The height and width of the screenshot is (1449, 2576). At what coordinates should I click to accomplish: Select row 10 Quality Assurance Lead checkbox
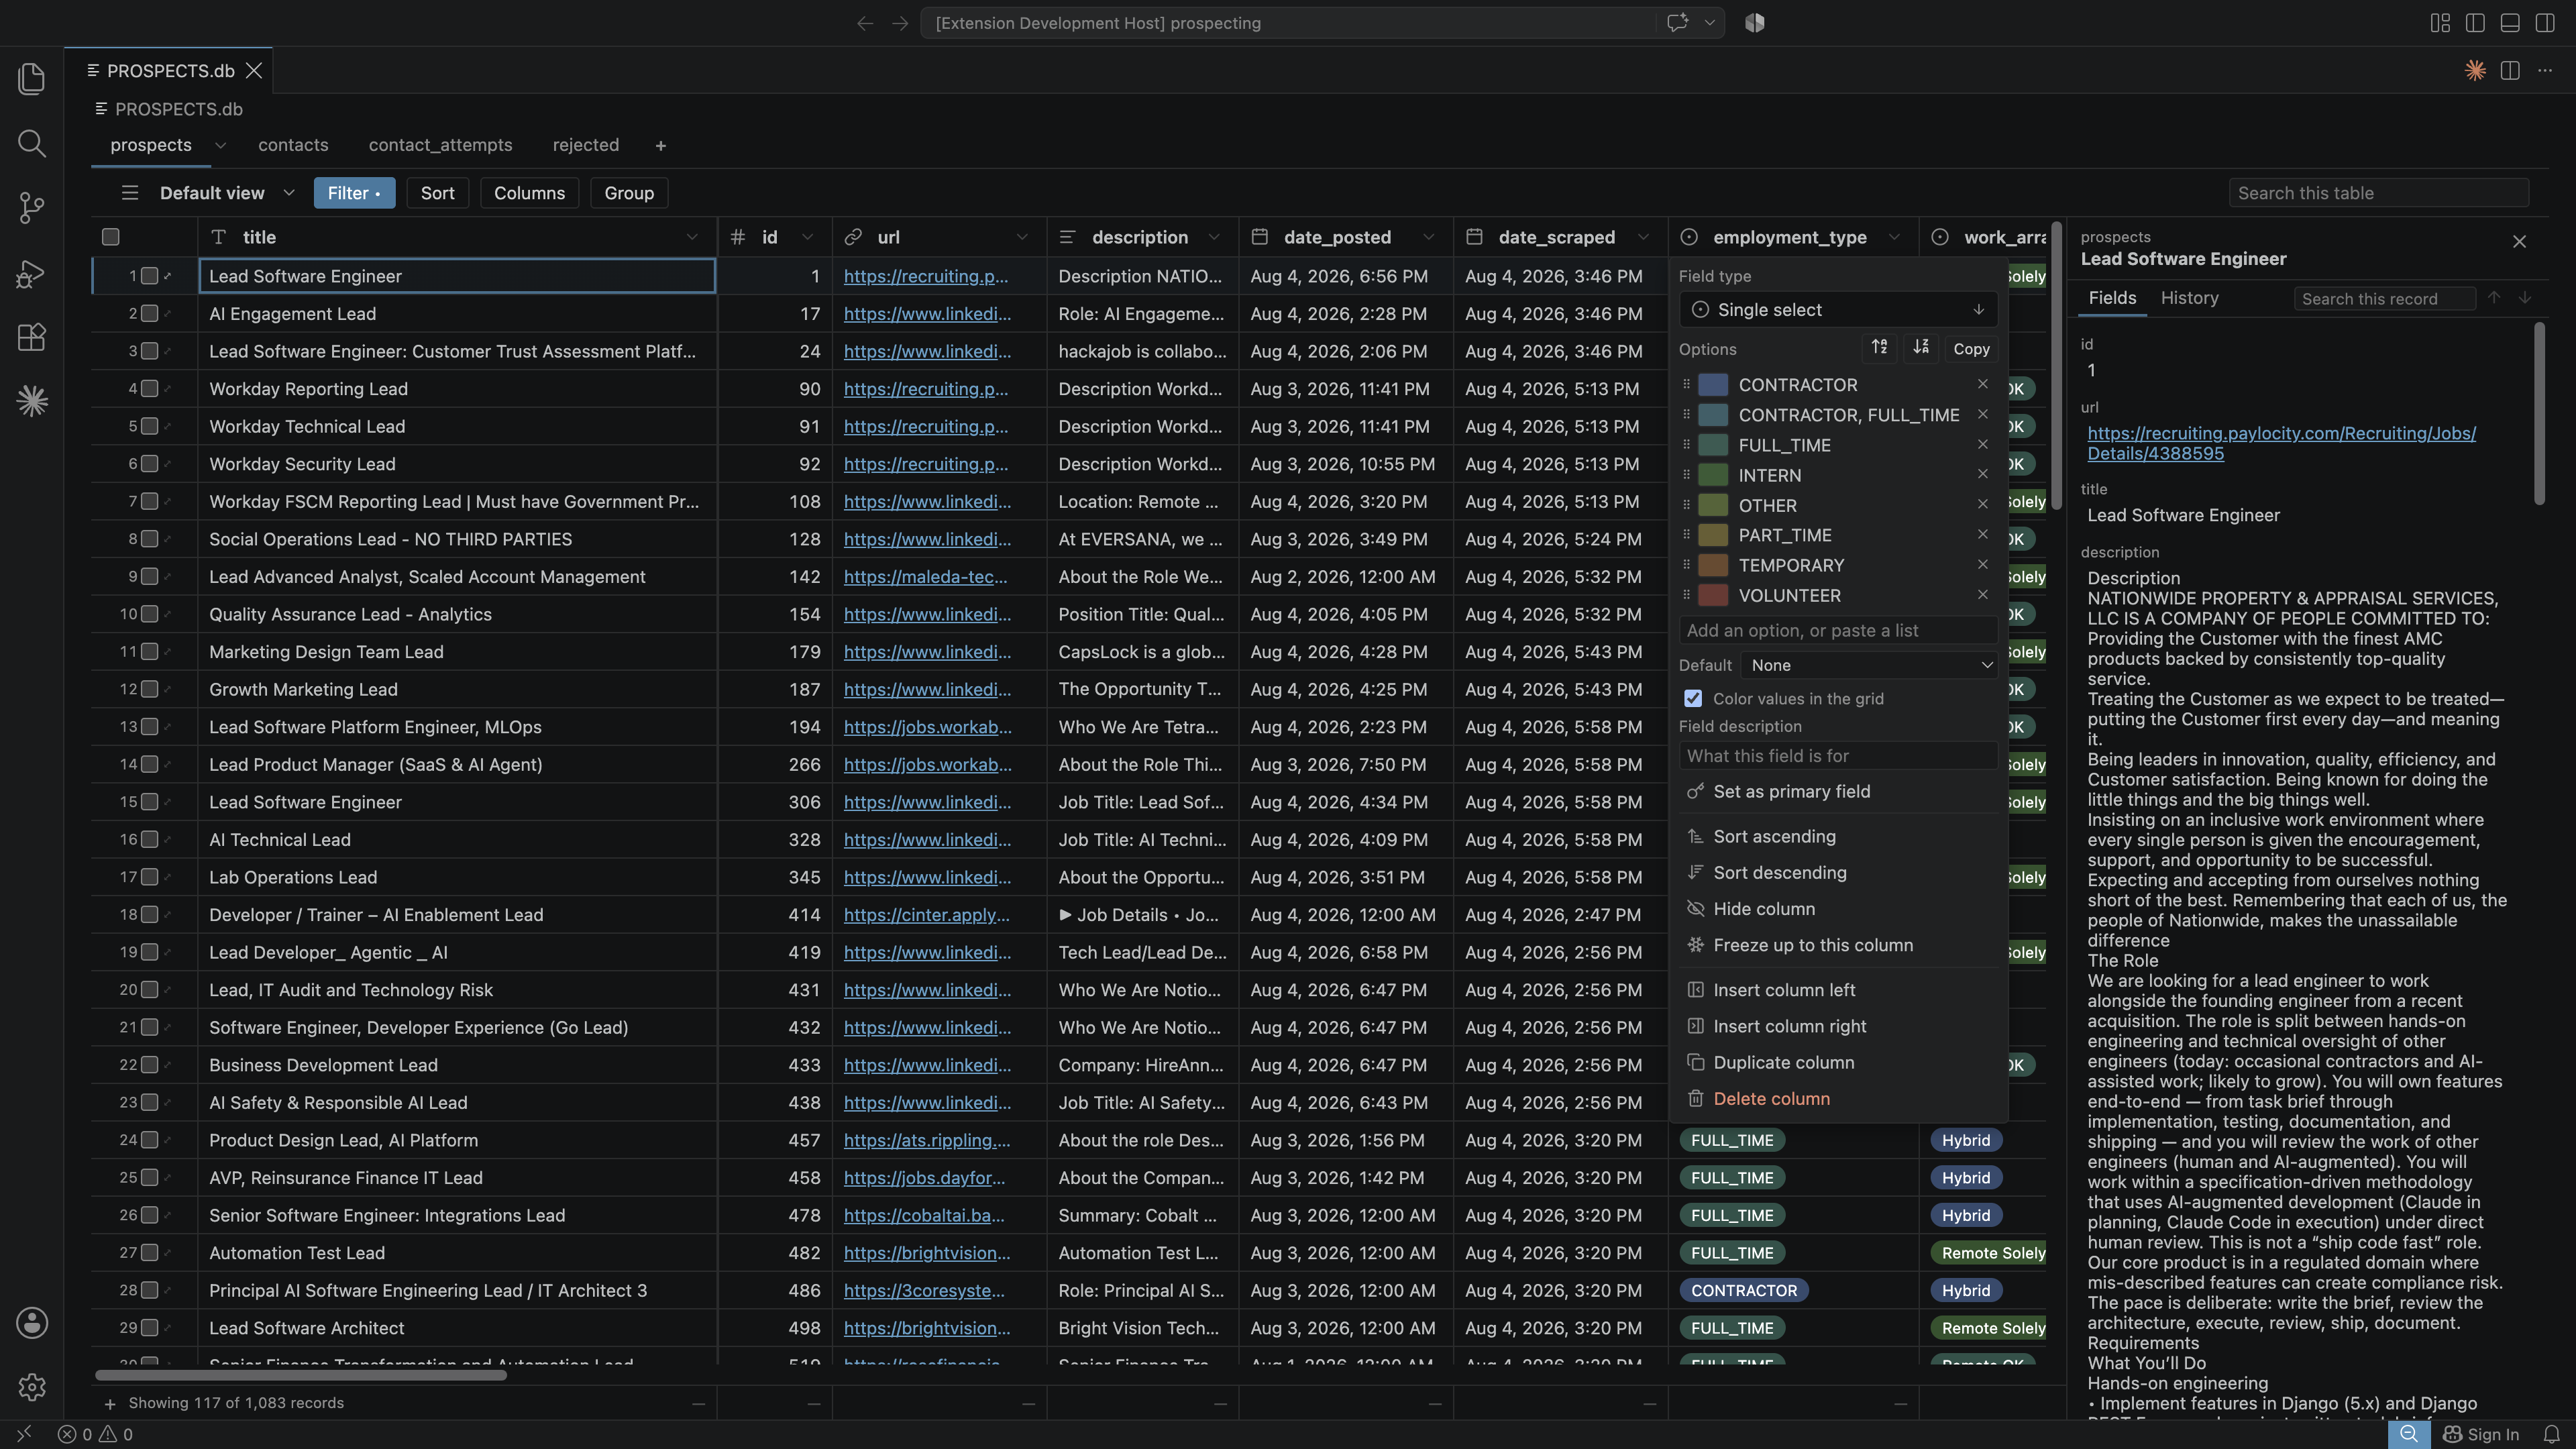coord(150,614)
